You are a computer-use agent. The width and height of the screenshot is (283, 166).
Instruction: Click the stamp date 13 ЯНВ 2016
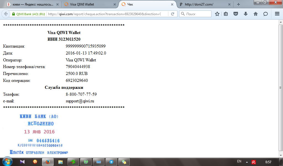(39, 132)
